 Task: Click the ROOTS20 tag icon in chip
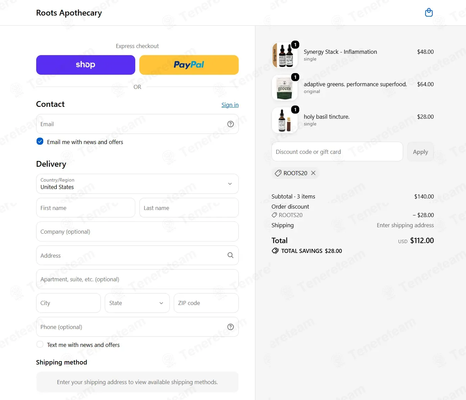(278, 173)
